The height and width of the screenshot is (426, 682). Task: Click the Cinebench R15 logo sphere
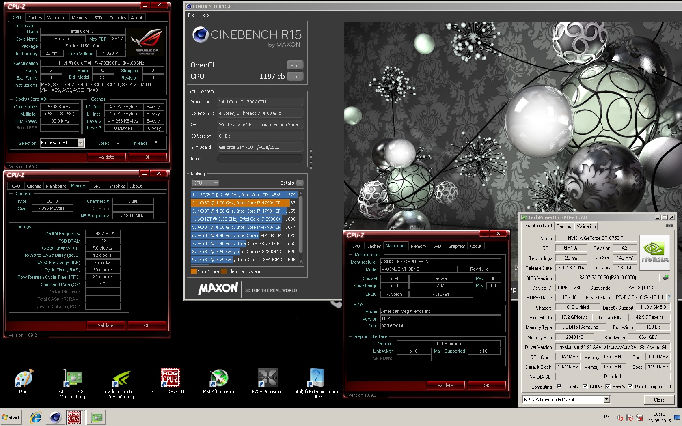[x=201, y=34]
